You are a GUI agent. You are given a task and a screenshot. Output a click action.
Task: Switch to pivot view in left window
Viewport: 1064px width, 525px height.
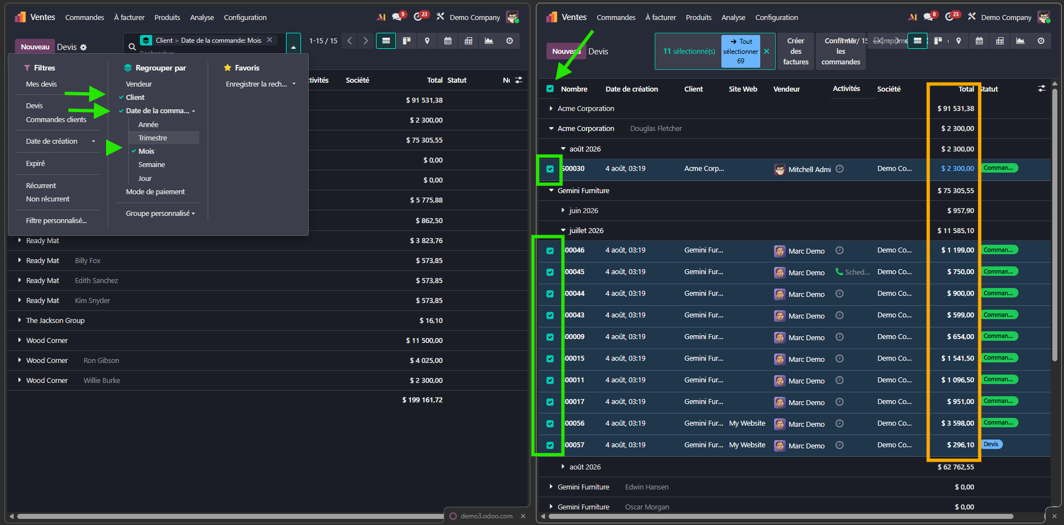coord(468,41)
